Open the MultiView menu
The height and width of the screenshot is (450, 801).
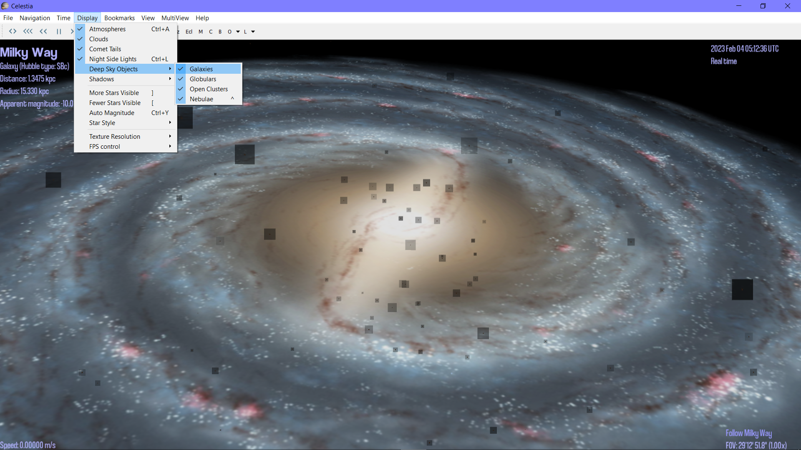pyautogui.click(x=175, y=18)
